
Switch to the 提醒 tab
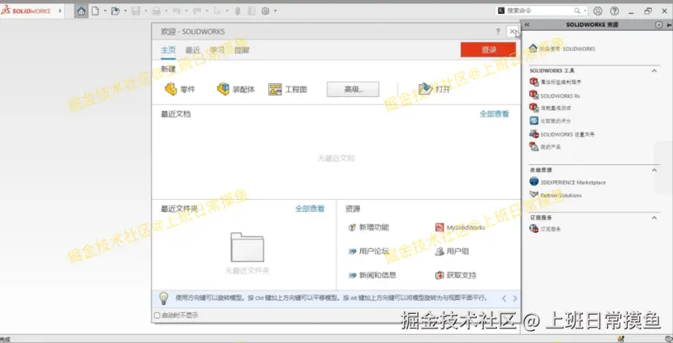pos(242,50)
